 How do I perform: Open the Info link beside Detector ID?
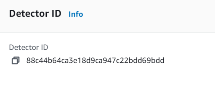(76, 14)
